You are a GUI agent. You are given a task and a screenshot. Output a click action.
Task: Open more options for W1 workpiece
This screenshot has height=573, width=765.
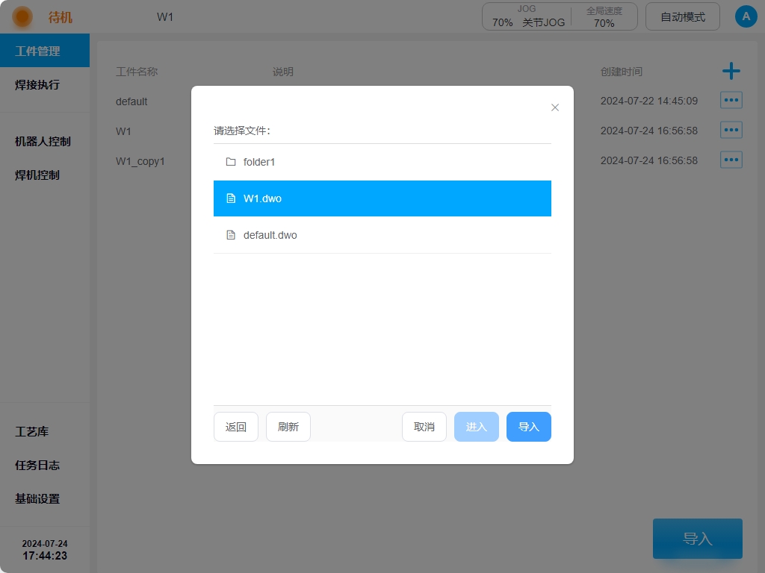(x=731, y=131)
